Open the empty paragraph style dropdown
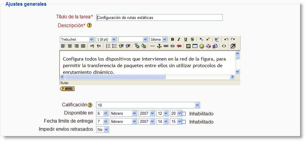The width and height of the screenshot is (305, 141). [133, 39]
